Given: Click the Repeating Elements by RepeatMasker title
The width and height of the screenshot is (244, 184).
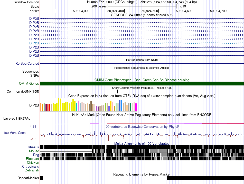Looking at the screenshot, I should (x=142, y=174).
